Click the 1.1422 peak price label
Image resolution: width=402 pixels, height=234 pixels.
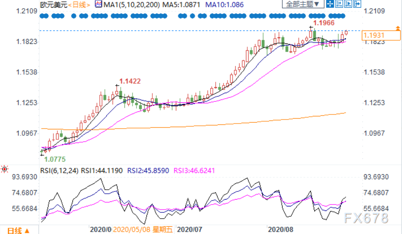(130, 81)
